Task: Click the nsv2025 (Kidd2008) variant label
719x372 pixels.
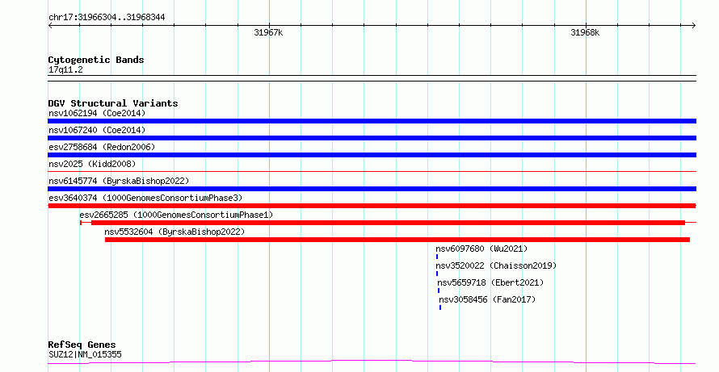Action: point(92,164)
